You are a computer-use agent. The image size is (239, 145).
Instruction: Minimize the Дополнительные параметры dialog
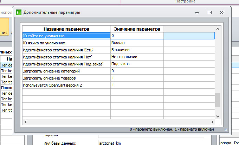197,13
